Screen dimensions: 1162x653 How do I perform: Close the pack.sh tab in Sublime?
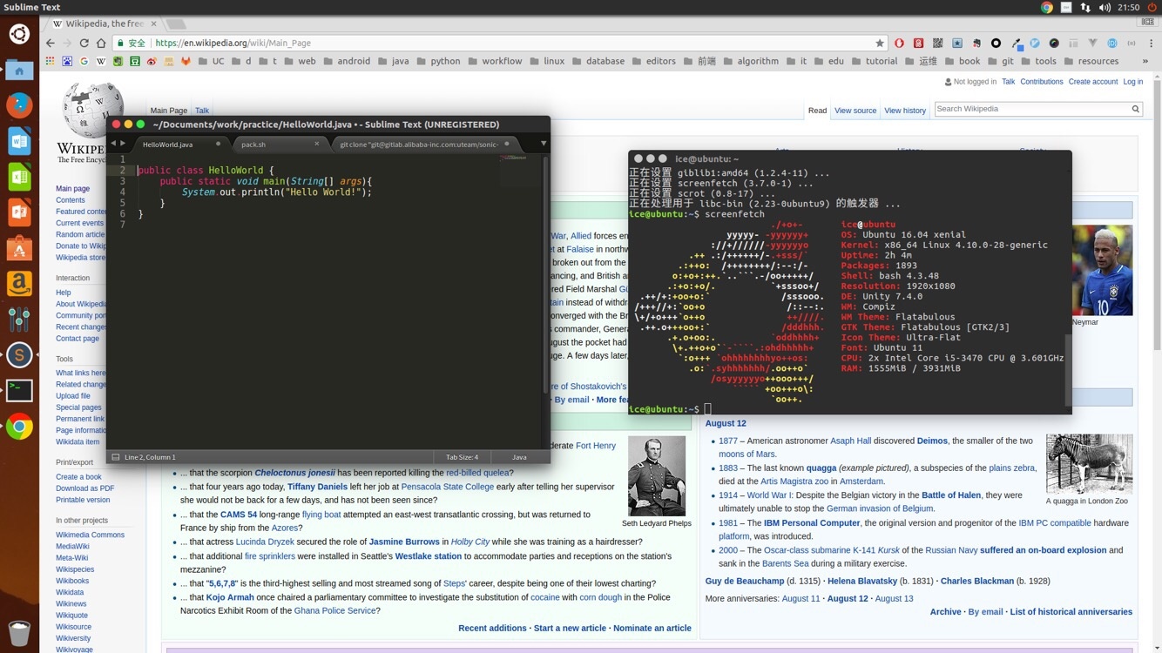(316, 144)
